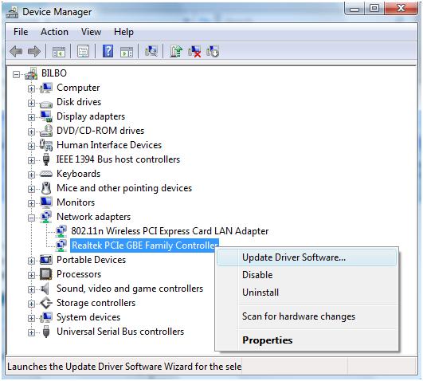The image size is (423, 381).
Task: Open the blue Help toolbar icon
Action: coord(108,51)
